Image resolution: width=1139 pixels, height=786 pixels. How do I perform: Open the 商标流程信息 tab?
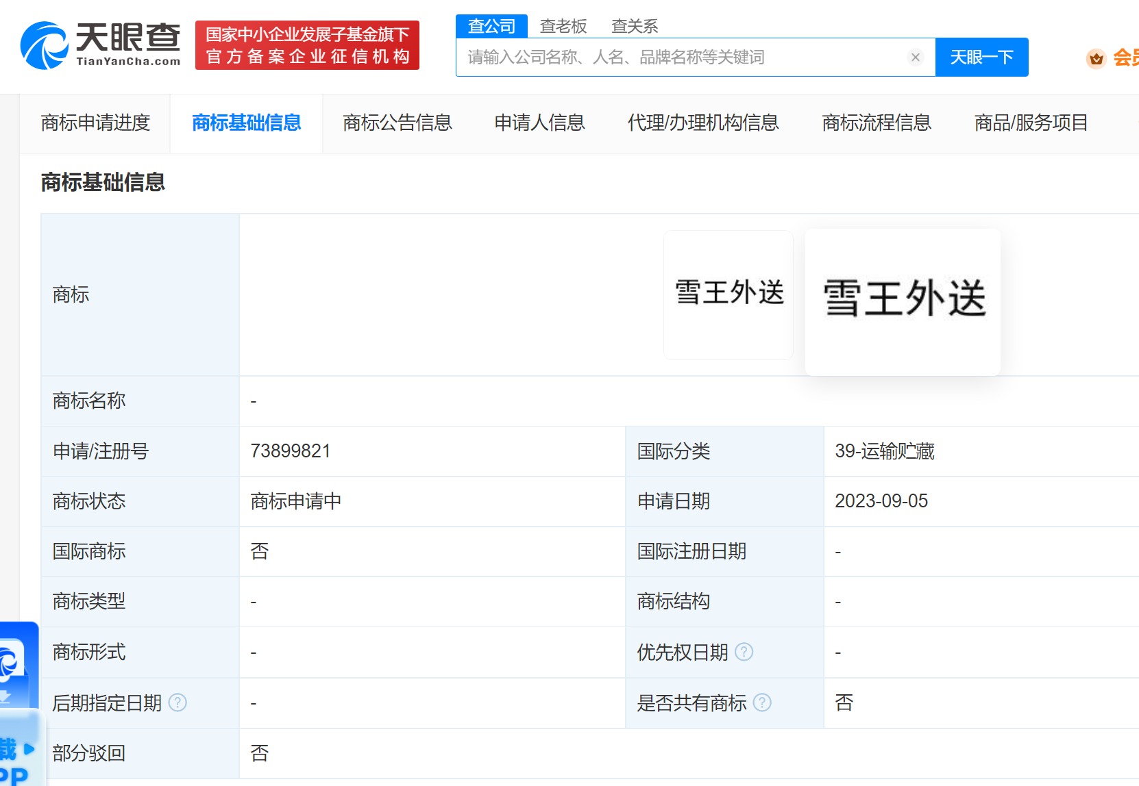coord(877,123)
